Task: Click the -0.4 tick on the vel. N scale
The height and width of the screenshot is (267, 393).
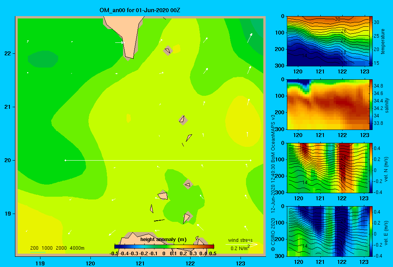Action: coord(378,192)
